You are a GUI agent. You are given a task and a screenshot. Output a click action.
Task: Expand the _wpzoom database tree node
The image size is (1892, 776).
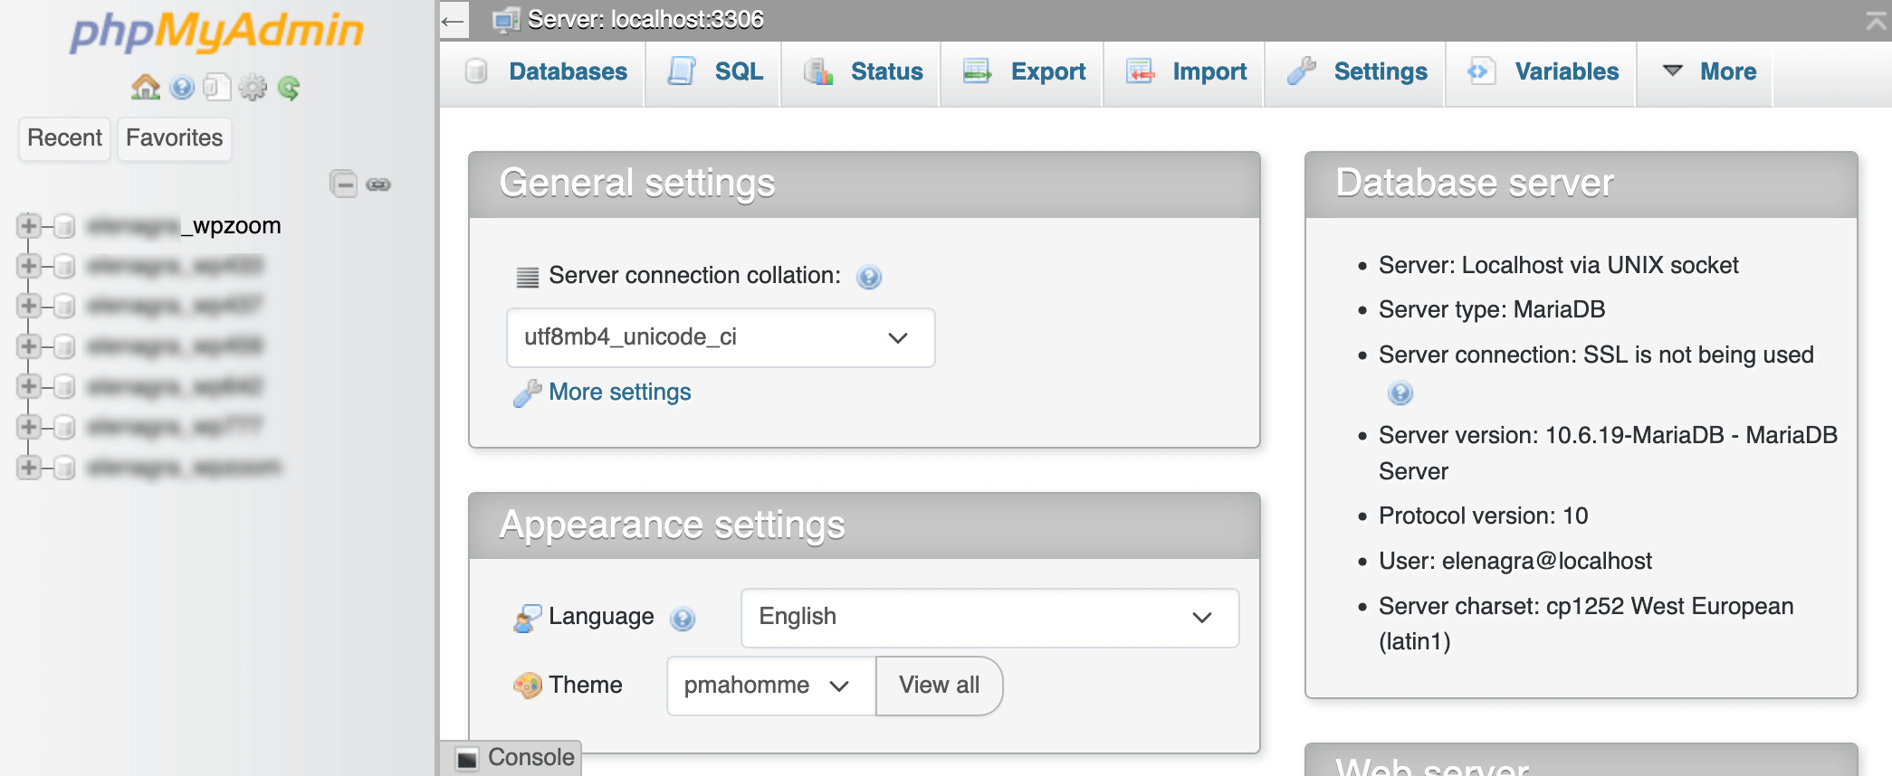pos(29,225)
